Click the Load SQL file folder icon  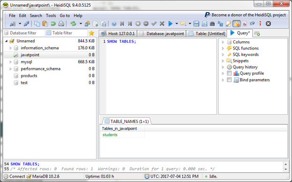coord(183,24)
